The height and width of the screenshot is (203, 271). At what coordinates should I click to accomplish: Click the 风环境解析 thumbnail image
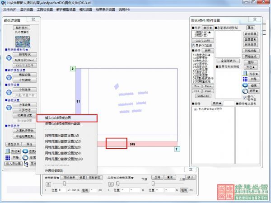[x=21, y=40]
